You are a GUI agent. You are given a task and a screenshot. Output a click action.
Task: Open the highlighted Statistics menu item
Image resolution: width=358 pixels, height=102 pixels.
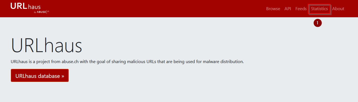pos(319,9)
